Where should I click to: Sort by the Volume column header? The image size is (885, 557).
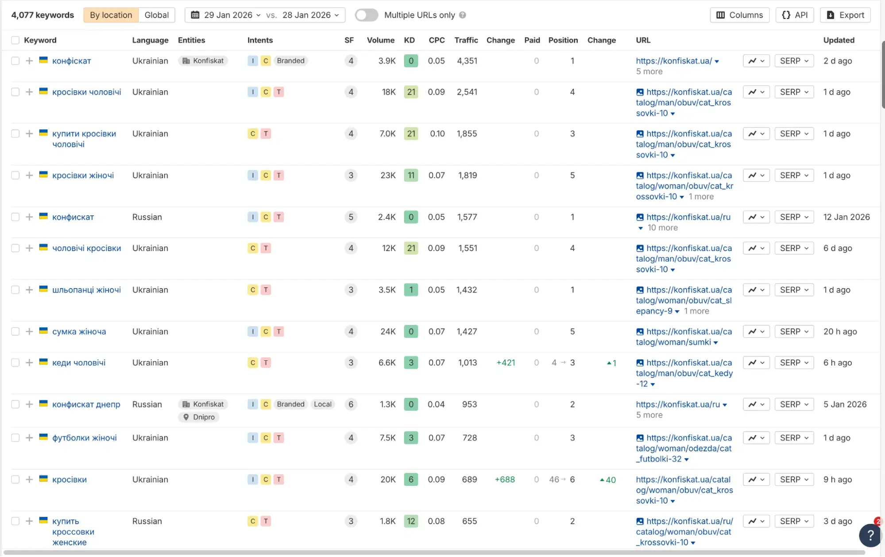pyautogui.click(x=380, y=40)
